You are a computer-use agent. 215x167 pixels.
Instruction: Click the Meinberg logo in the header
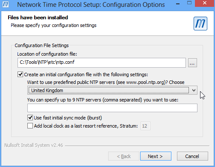200,24
